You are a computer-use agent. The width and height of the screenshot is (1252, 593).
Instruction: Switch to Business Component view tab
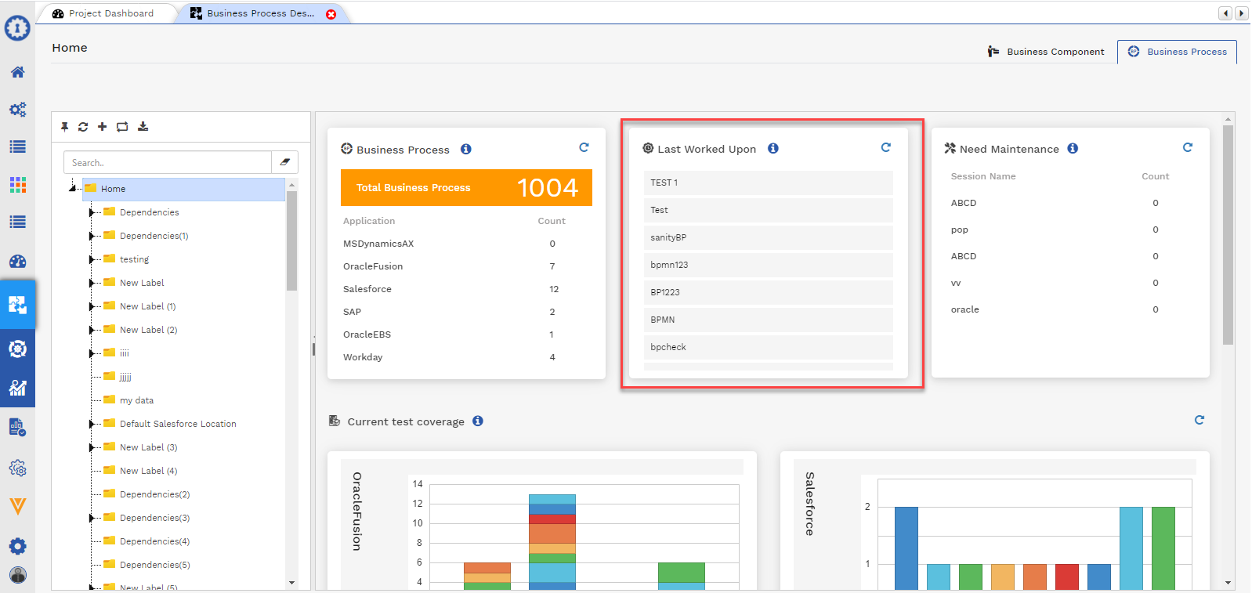(1046, 52)
